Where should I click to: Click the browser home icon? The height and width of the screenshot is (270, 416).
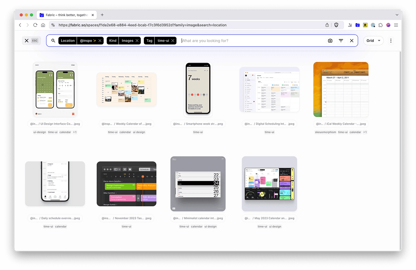43,25
